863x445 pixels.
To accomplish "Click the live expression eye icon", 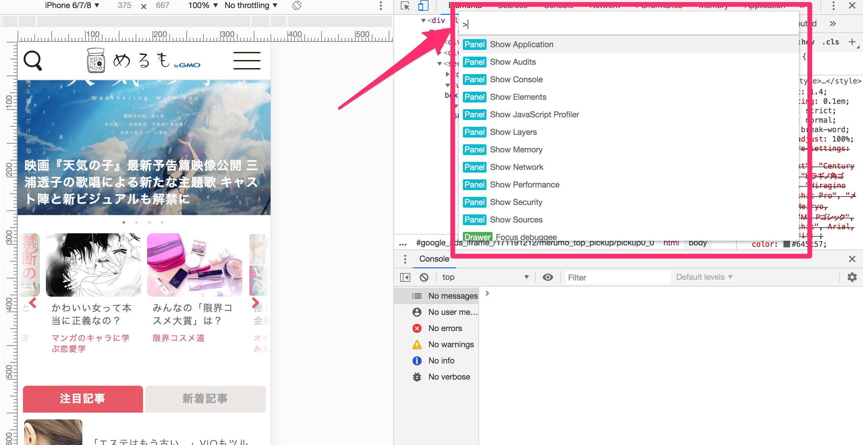I will pos(548,277).
